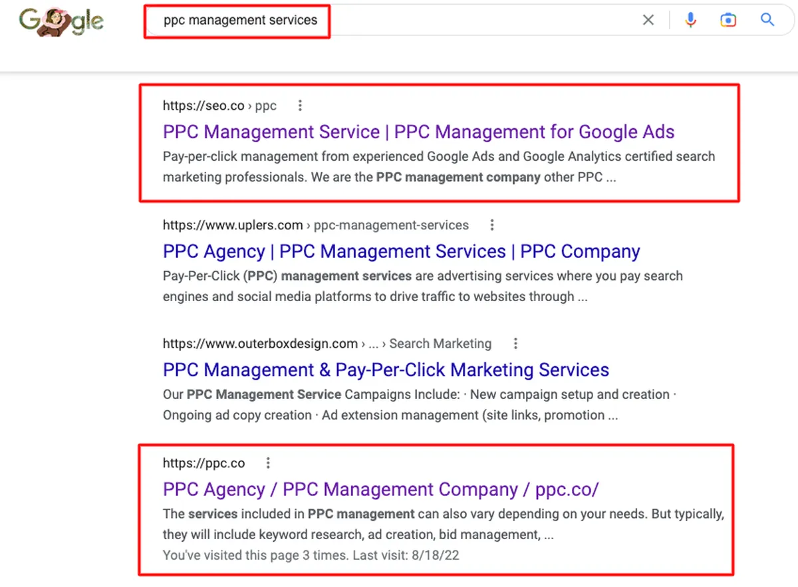Click the snippet starting 'Pay-per-click management from experienced'
Viewport: 798px width, 587px height.
pyautogui.click(x=439, y=167)
